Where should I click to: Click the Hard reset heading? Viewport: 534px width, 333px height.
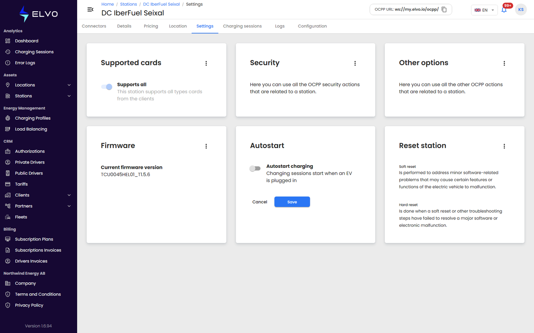point(408,205)
